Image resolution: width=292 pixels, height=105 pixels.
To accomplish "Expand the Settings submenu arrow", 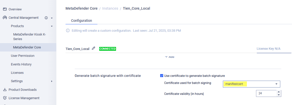I will coord(52,81).
